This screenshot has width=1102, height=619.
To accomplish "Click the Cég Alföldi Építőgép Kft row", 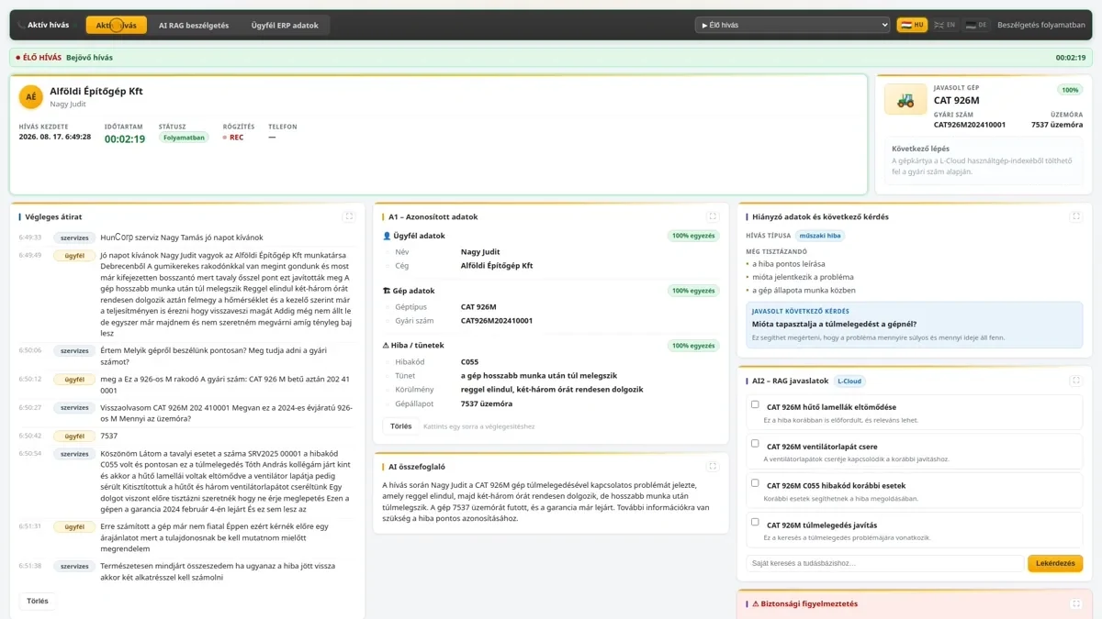I will point(551,266).
